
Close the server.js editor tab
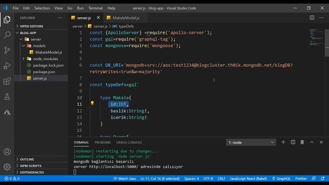(98, 18)
